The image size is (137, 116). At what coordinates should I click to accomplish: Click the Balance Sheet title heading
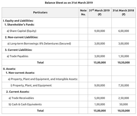(x=69, y=3)
